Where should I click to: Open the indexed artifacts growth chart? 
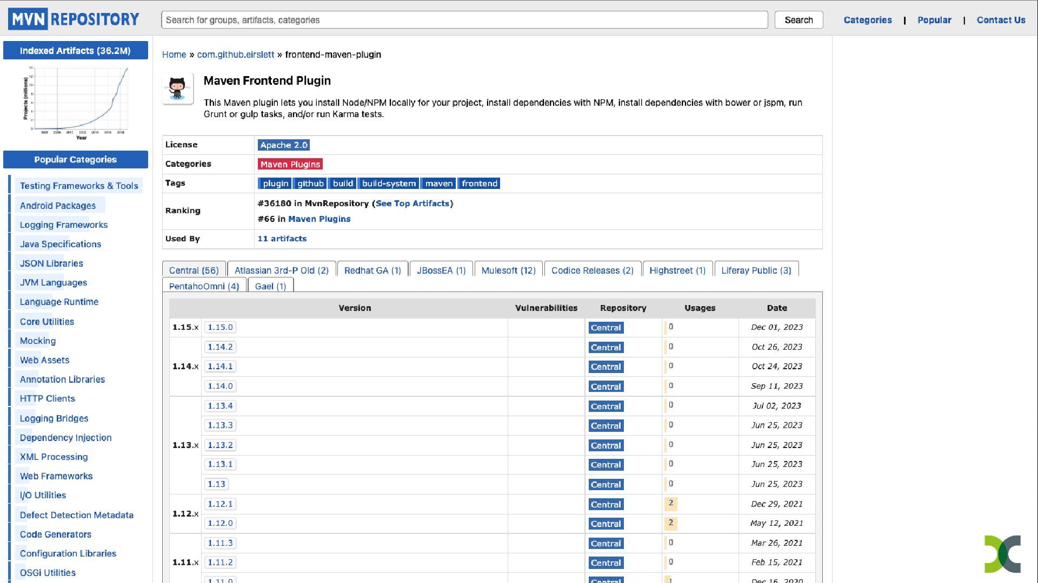pos(76,103)
